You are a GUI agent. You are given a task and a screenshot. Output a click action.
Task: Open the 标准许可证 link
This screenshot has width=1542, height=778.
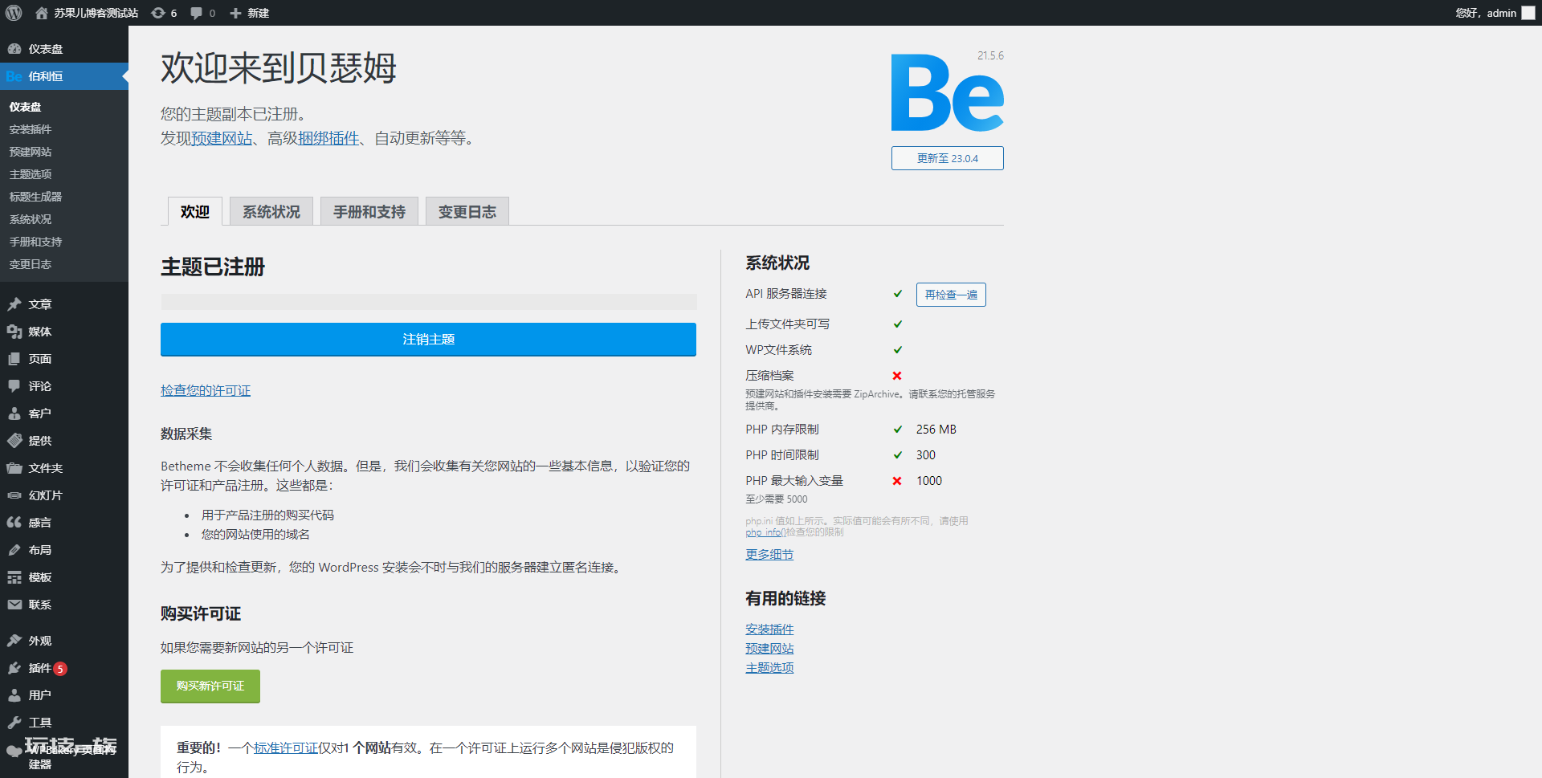(286, 748)
